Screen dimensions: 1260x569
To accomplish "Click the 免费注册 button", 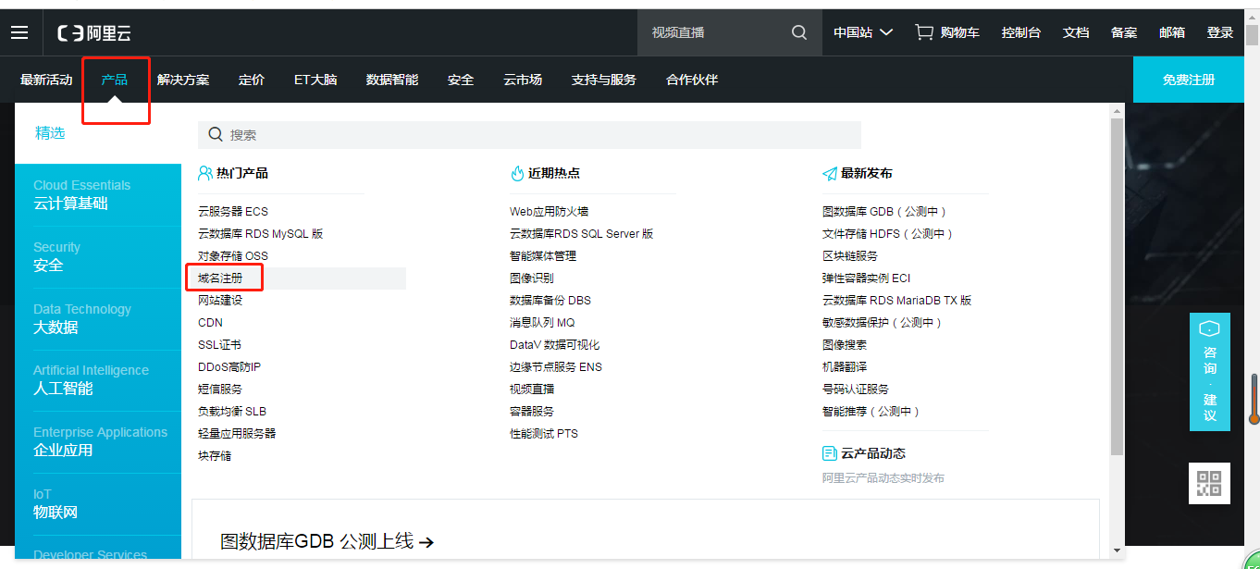I will [1189, 80].
